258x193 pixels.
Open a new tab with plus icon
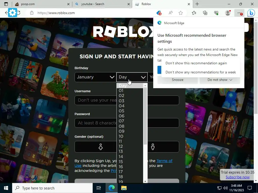click(x=197, y=4)
